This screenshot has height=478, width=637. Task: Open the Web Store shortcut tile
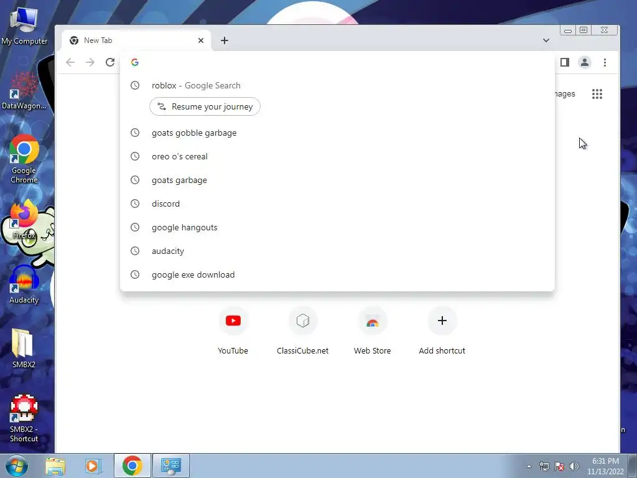point(373,331)
